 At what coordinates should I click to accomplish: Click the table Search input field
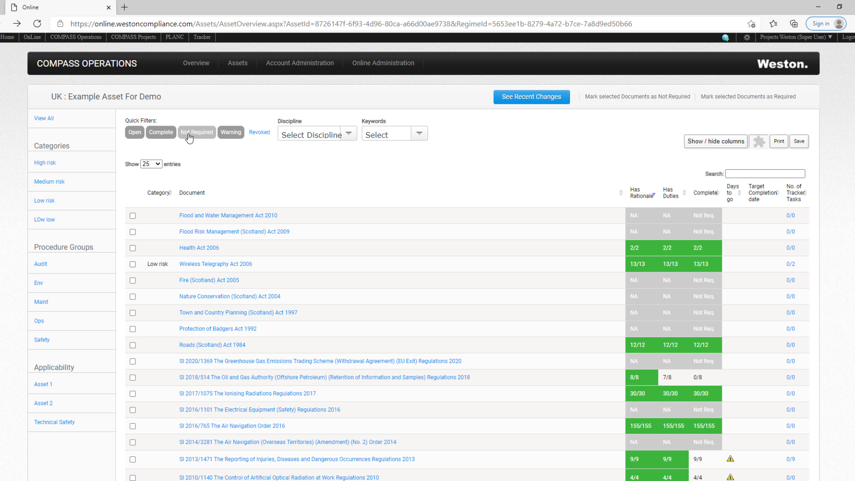point(765,174)
